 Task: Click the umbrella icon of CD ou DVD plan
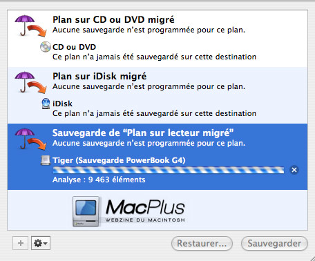pyautogui.click(x=30, y=26)
